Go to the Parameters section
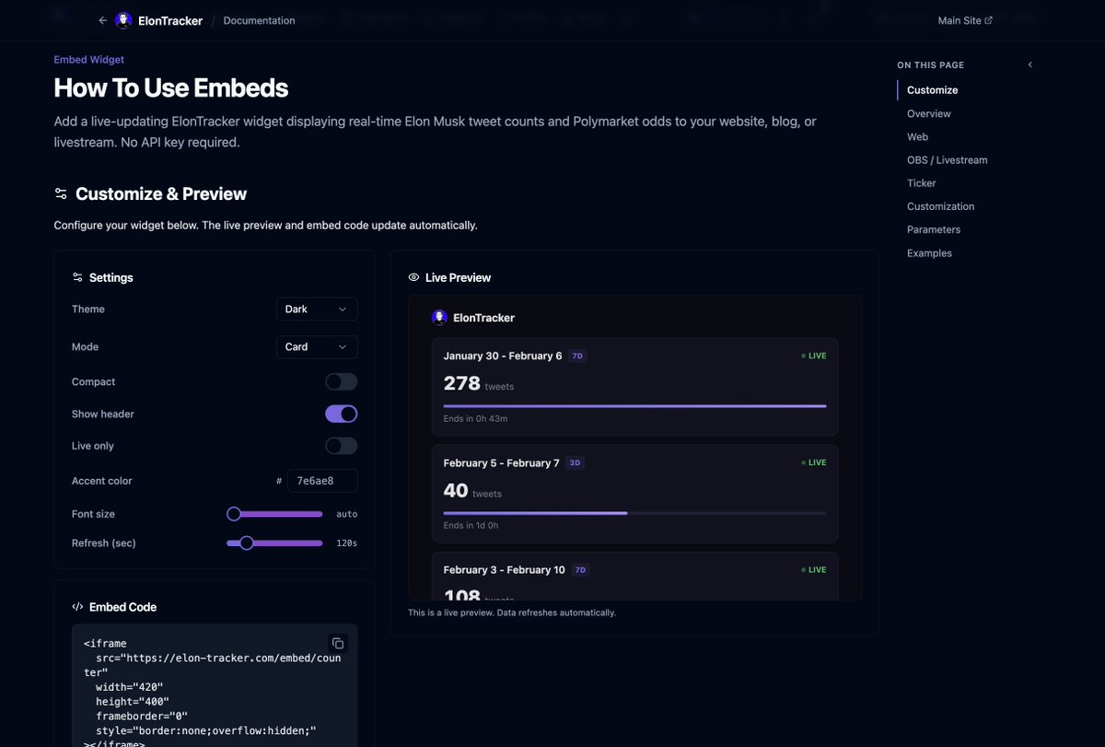 pyautogui.click(x=933, y=229)
